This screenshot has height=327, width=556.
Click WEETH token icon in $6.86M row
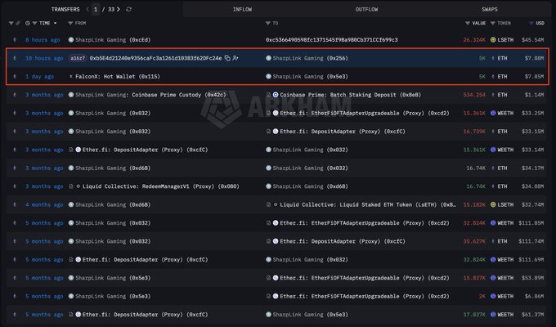click(493, 296)
